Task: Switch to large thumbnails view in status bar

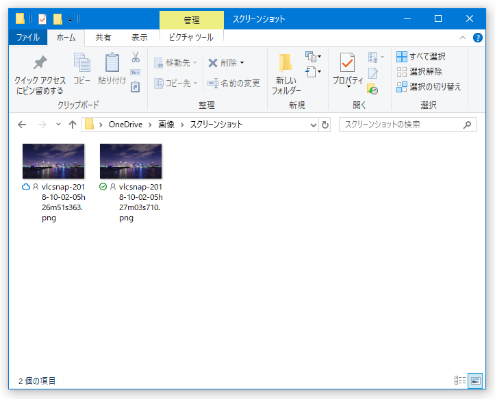Action: coord(475,381)
